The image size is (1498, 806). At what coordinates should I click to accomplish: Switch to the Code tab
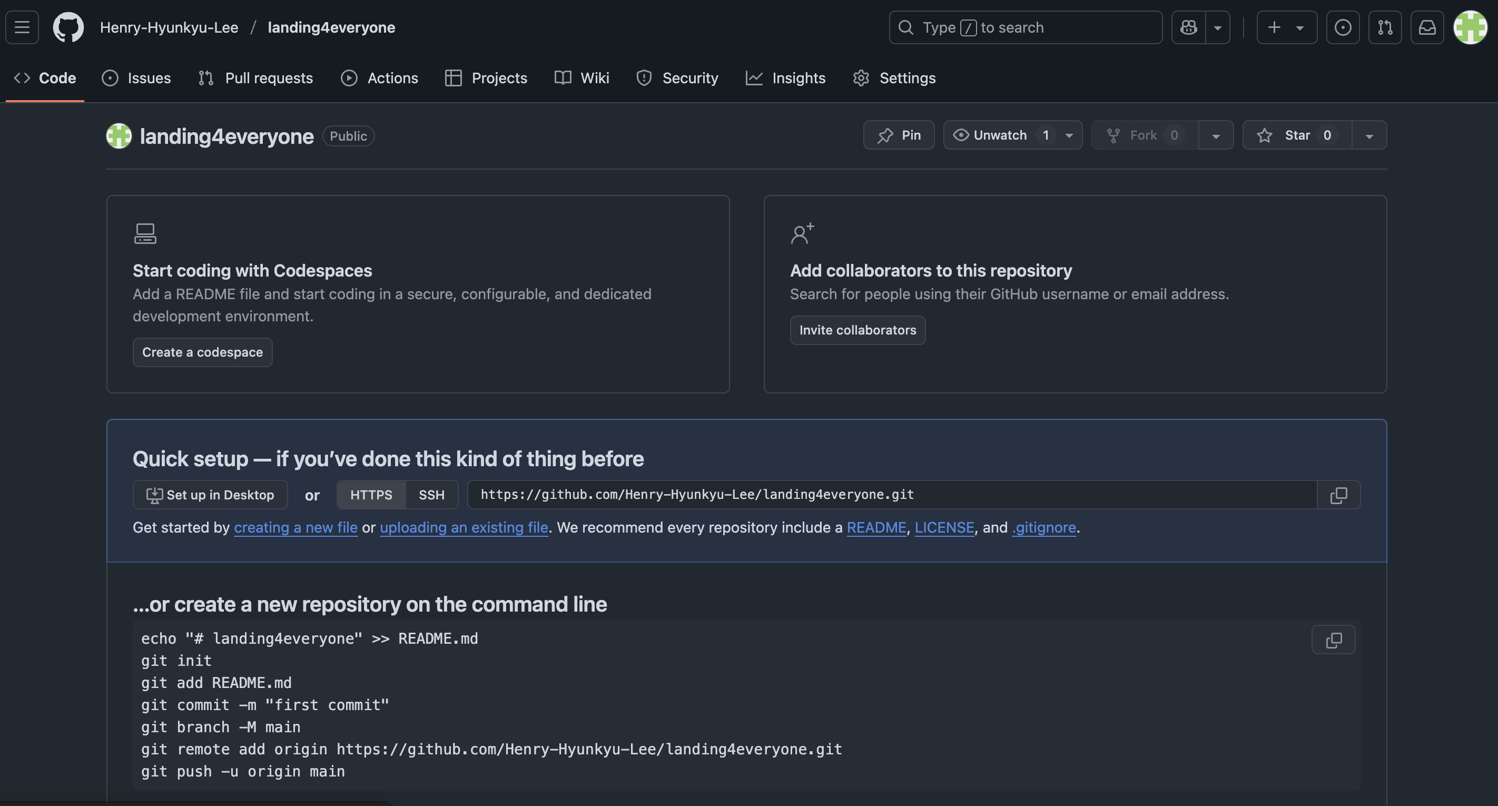tap(45, 78)
